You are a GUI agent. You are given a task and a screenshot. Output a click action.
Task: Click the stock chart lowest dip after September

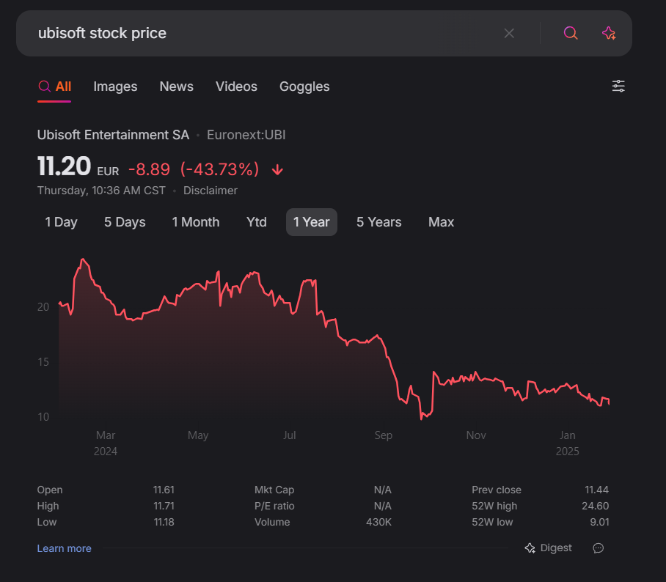coord(421,419)
